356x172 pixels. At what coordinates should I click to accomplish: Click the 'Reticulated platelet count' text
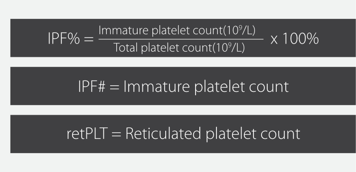[213, 134]
